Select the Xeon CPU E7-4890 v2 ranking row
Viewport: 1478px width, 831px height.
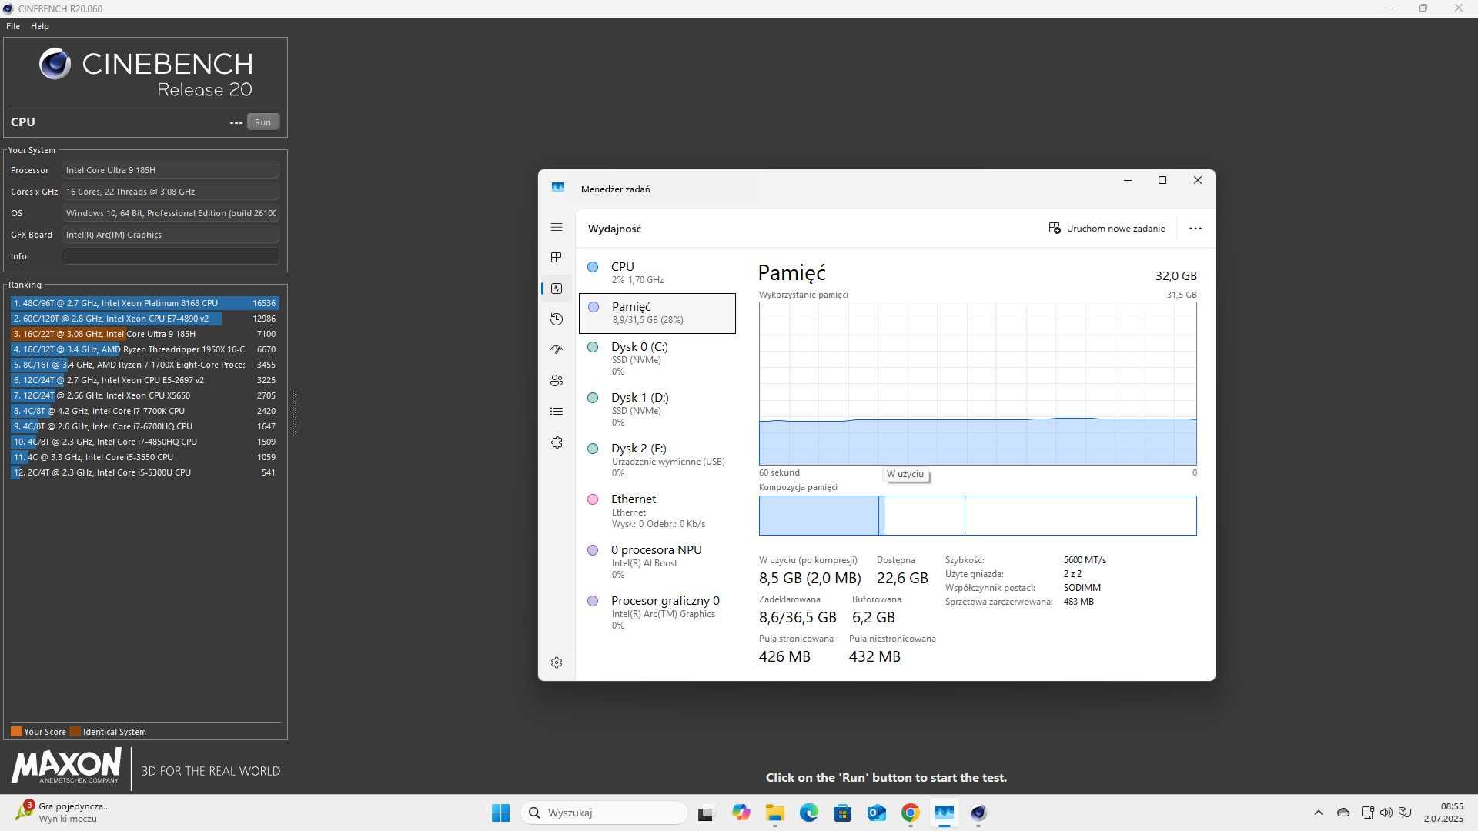tap(145, 319)
